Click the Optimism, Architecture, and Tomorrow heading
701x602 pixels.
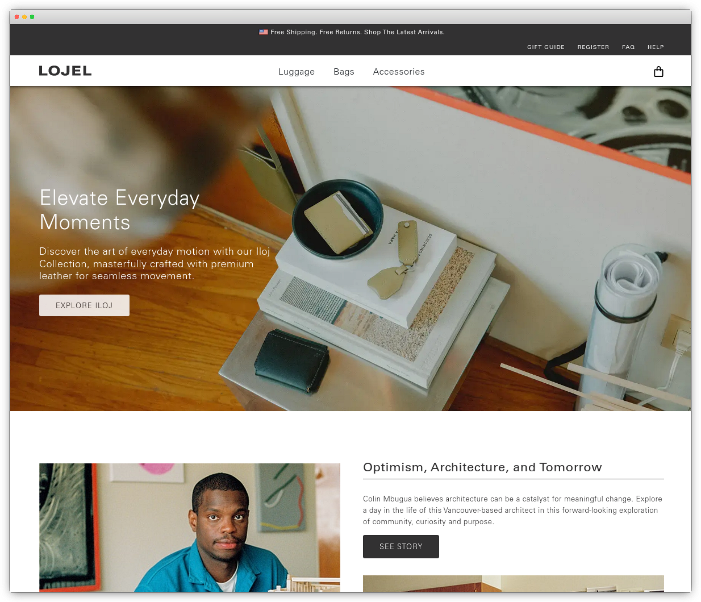tap(482, 467)
